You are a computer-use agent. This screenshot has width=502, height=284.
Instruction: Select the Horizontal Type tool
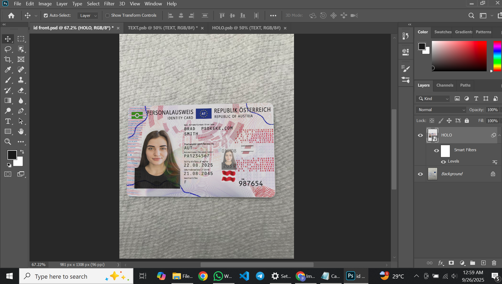tap(8, 121)
